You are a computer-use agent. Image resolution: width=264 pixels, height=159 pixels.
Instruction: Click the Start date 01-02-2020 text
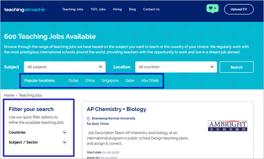coord(103,152)
